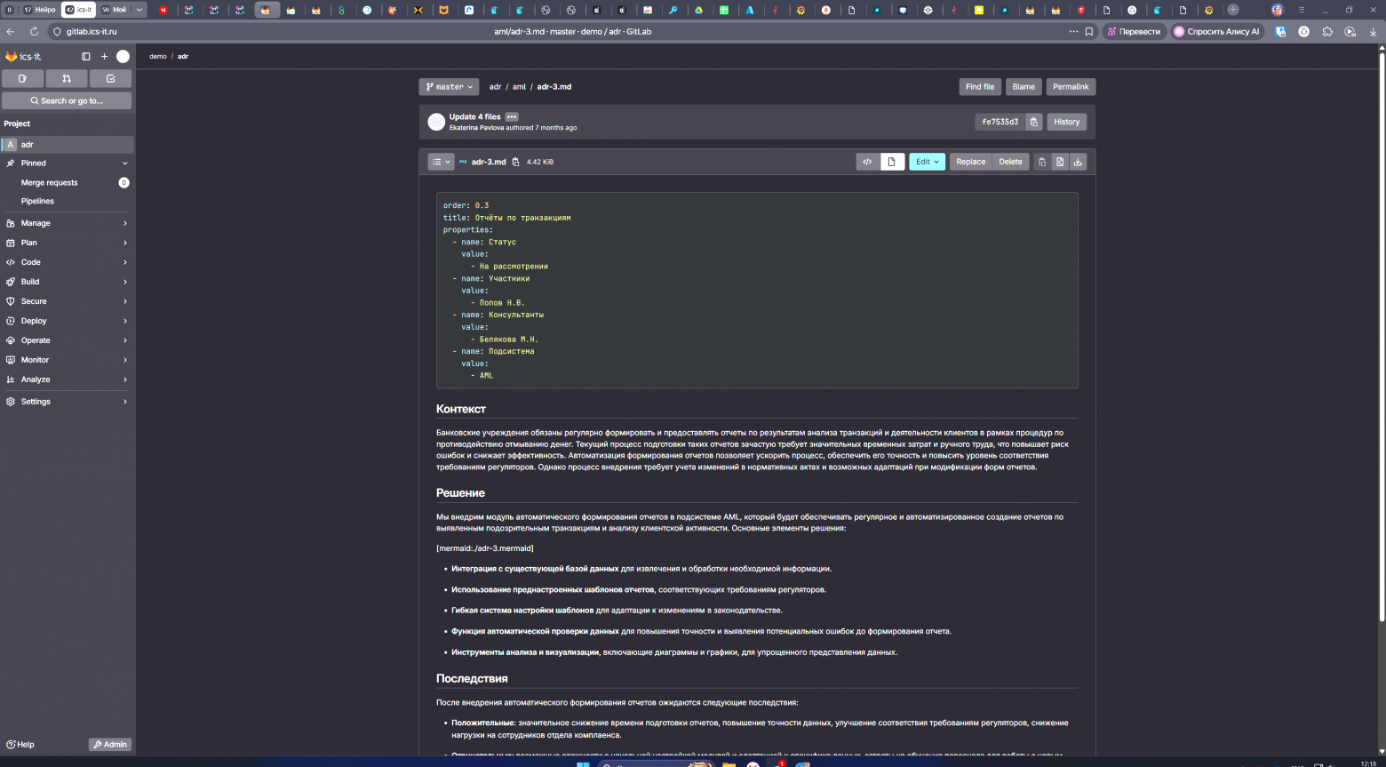Open the Edit dropdown menu

pos(927,162)
